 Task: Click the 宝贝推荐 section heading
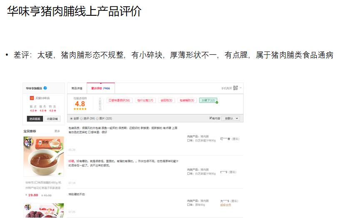[x=30, y=131]
